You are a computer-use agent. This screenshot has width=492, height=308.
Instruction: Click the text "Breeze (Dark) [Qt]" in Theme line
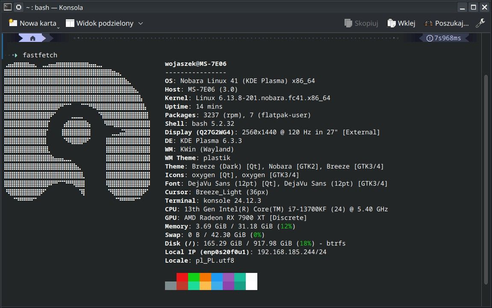(225, 166)
